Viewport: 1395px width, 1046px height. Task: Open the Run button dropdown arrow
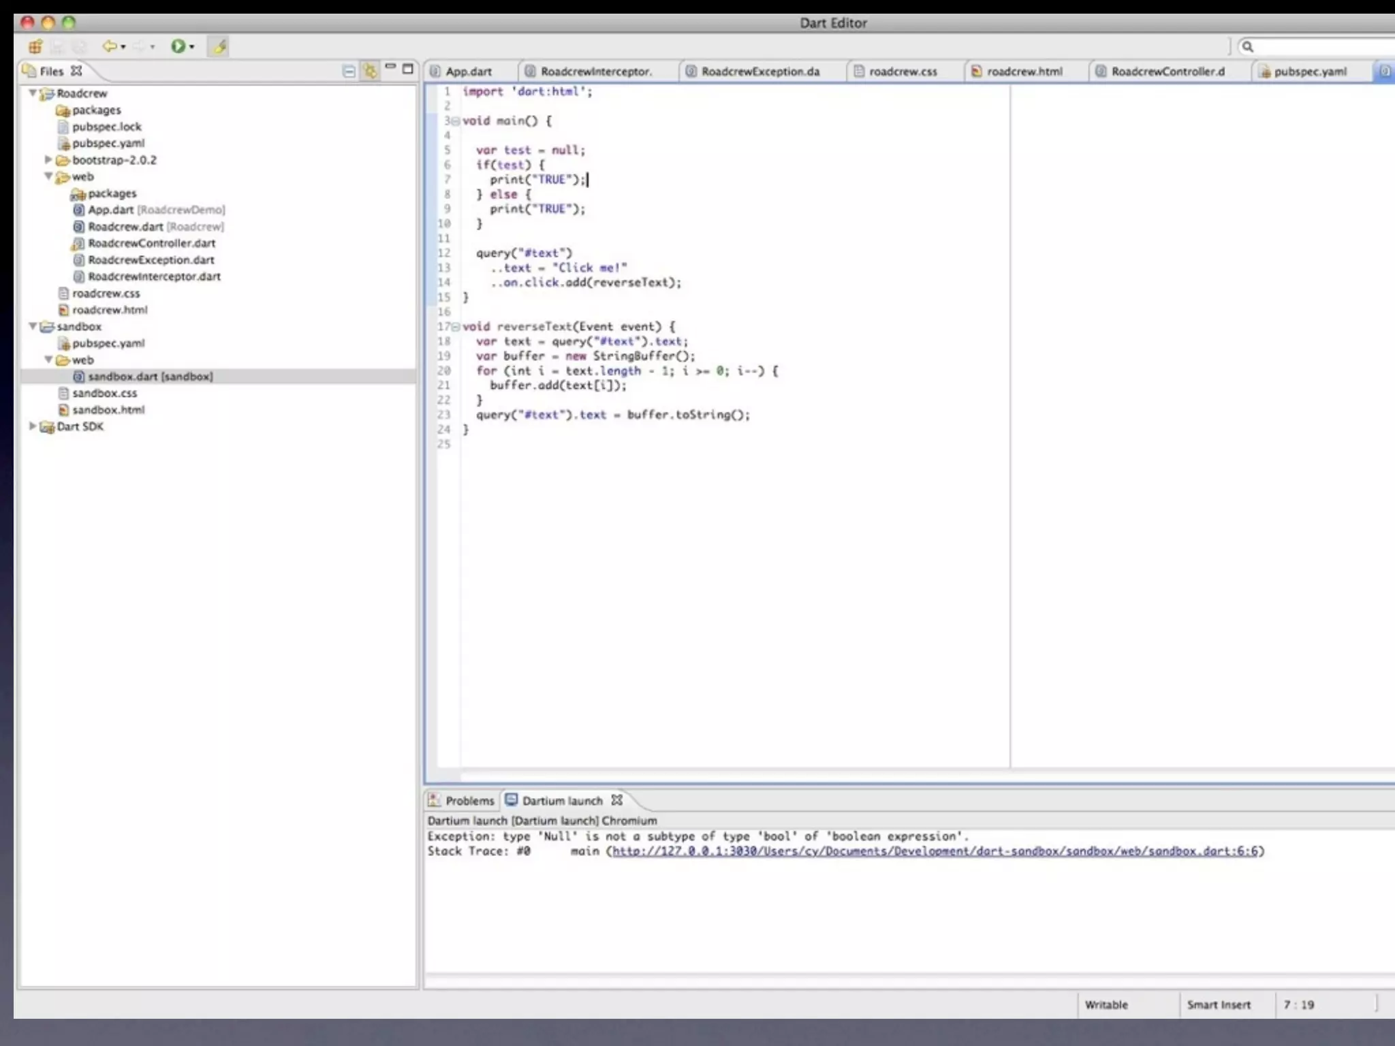(192, 47)
